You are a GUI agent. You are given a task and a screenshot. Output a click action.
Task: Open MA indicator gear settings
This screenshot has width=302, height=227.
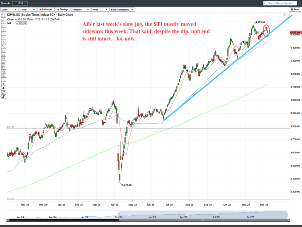tap(21, 23)
